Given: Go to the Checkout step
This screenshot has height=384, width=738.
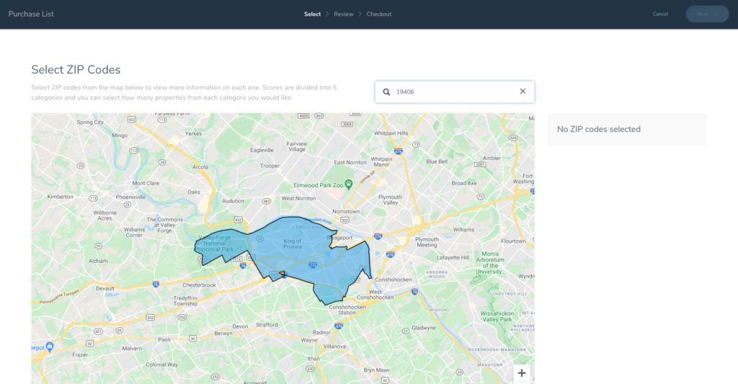Looking at the screenshot, I should [378, 14].
